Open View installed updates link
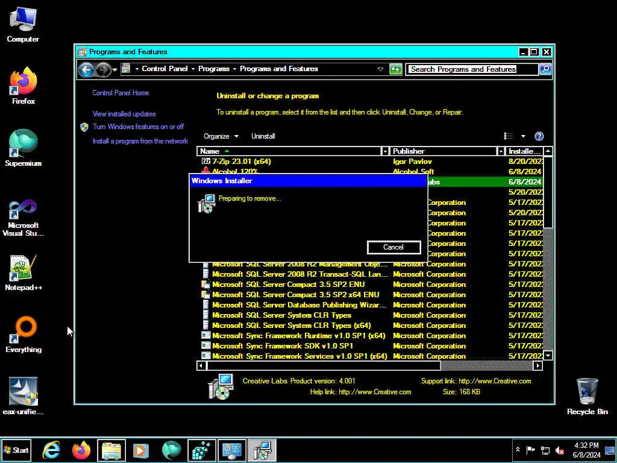This screenshot has height=463, width=617. (x=124, y=114)
